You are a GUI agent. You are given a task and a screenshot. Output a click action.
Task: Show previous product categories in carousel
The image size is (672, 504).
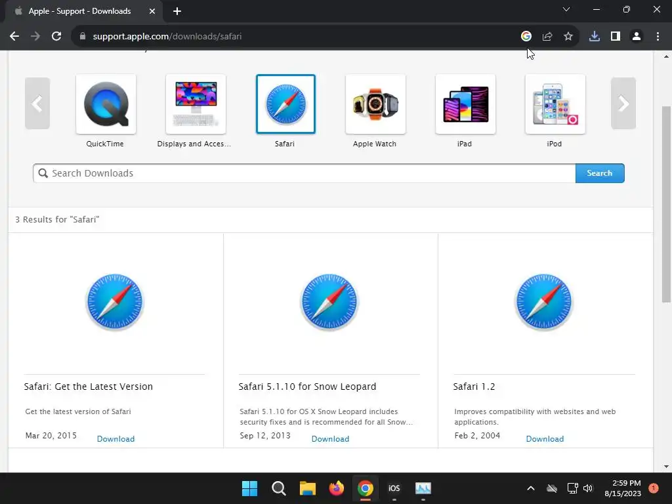point(37,103)
